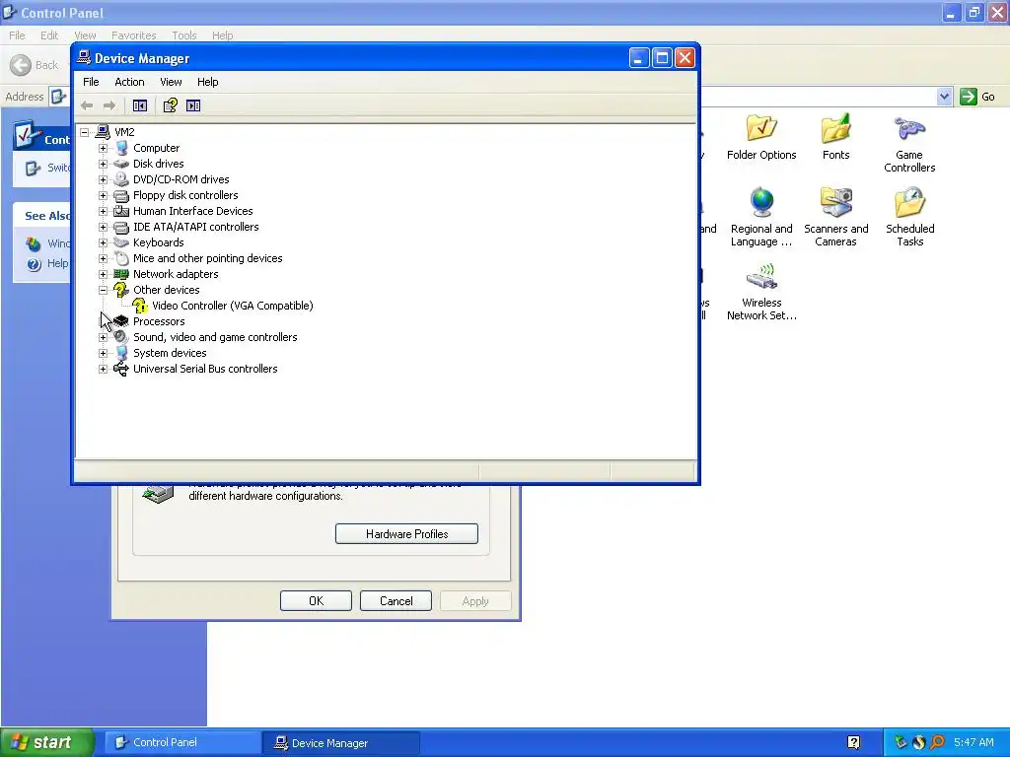The width and height of the screenshot is (1010, 757).
Task: Click Back button in Control Panel toolbar
Action: tap(35, 65)
